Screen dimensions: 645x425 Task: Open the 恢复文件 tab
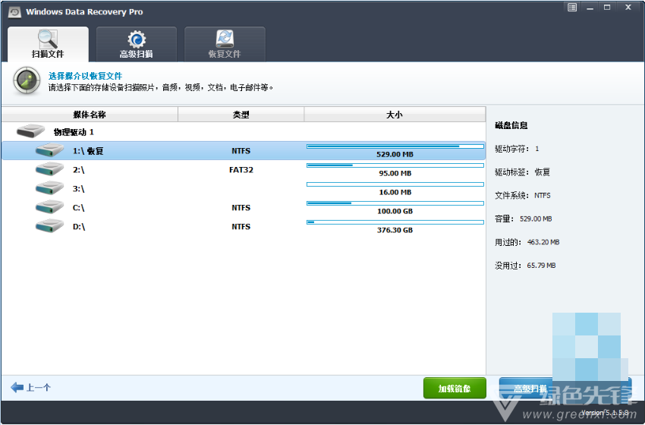(x=225, y=45)
